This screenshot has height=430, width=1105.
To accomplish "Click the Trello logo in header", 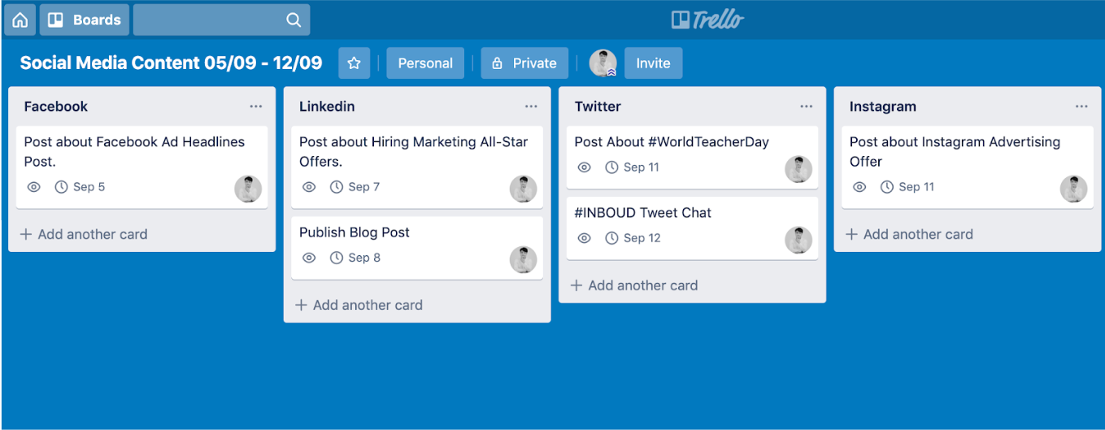I will point(707,20).
